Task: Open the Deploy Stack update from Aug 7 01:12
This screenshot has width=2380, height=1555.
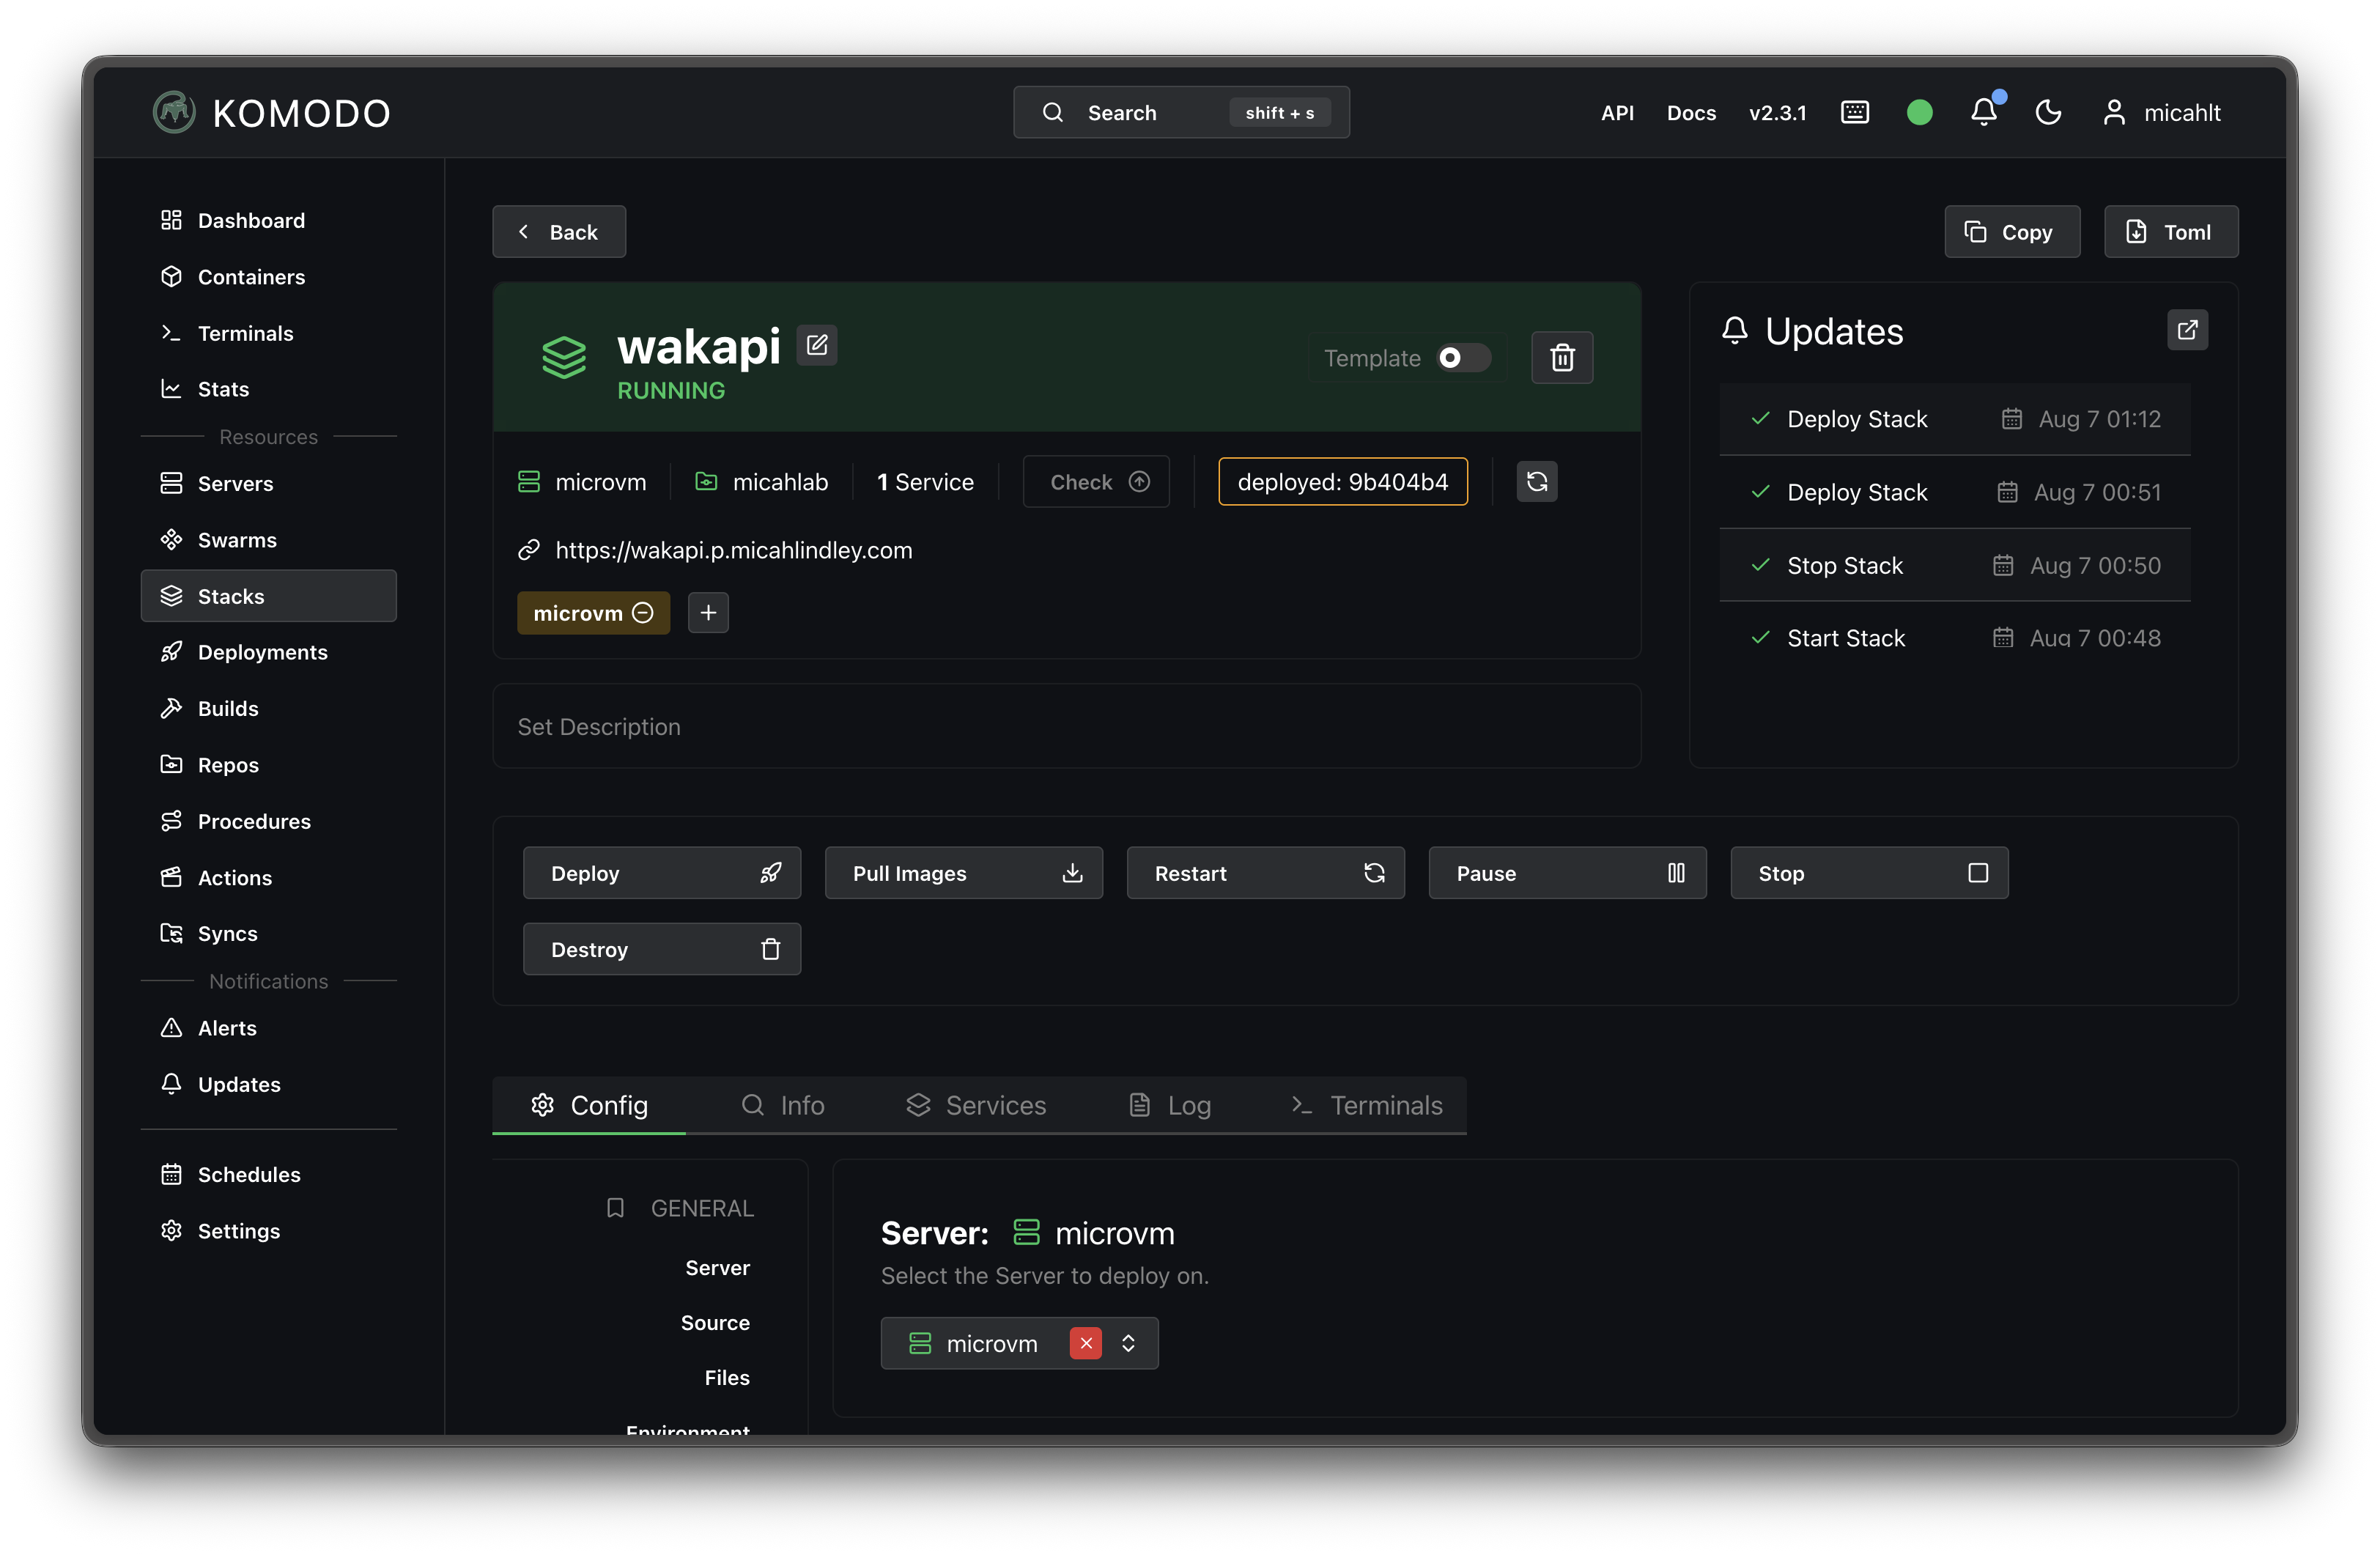Action: coord(1955,419)
